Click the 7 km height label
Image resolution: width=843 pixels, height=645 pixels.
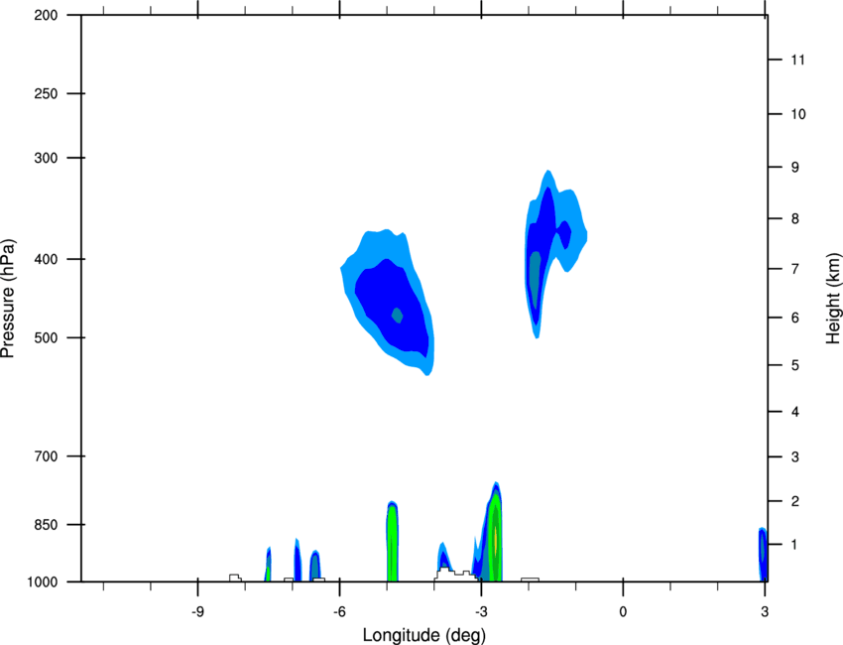795,269
